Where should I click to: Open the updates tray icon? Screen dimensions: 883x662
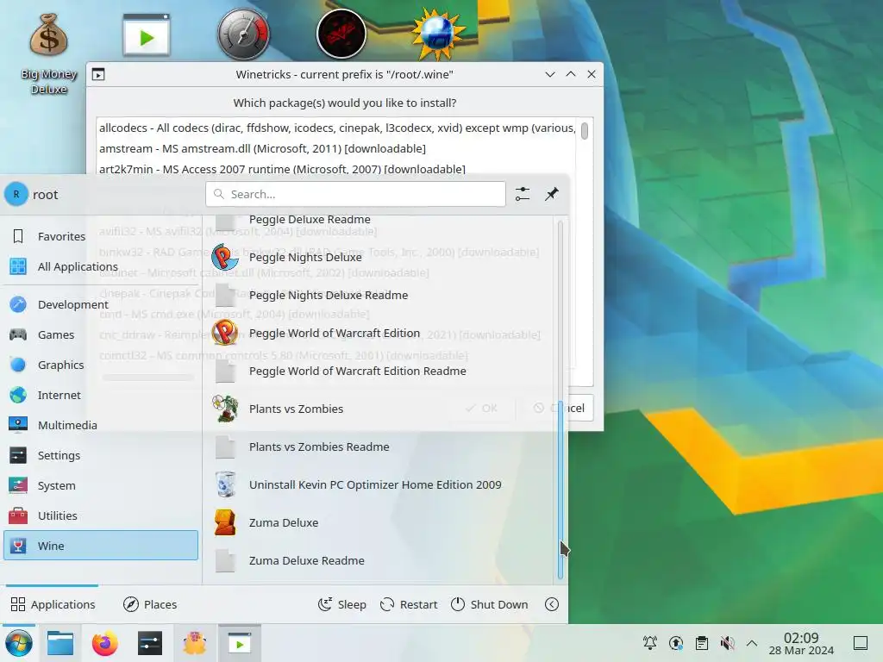(676, 643)
